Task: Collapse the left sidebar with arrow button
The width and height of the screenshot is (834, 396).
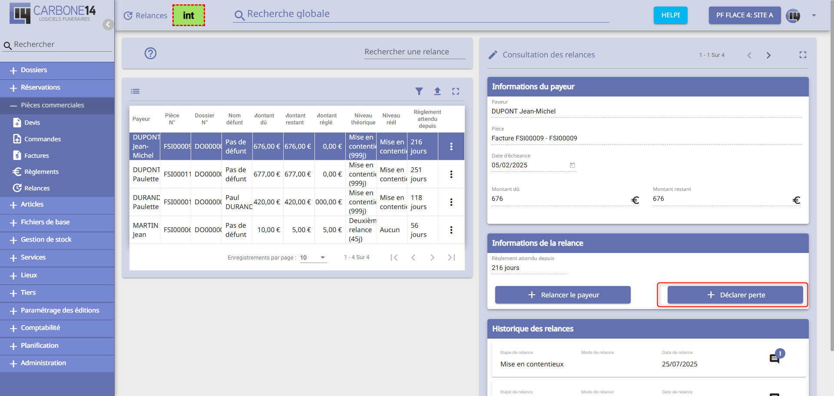Action: coord(108,24)
